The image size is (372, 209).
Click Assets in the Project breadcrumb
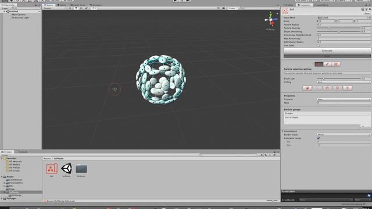(46, 158)
